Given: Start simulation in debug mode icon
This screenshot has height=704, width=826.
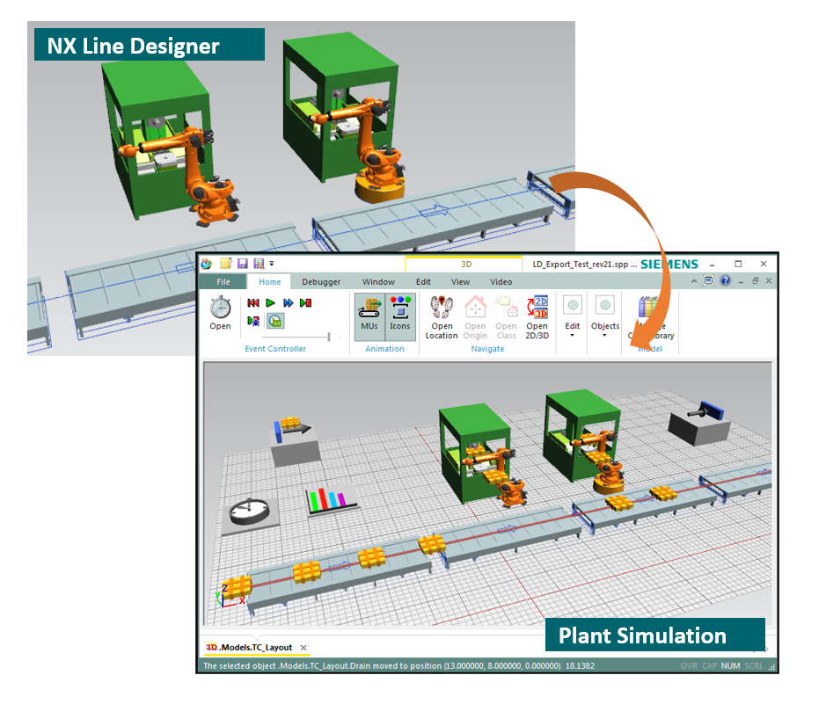Looking at the screenshot, I should point(253,321).
